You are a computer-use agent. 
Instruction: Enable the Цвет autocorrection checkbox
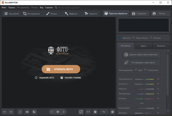pyautogui.click(x=136, y=70)
